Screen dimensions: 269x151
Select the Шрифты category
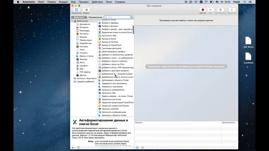(x=84, y=65)
